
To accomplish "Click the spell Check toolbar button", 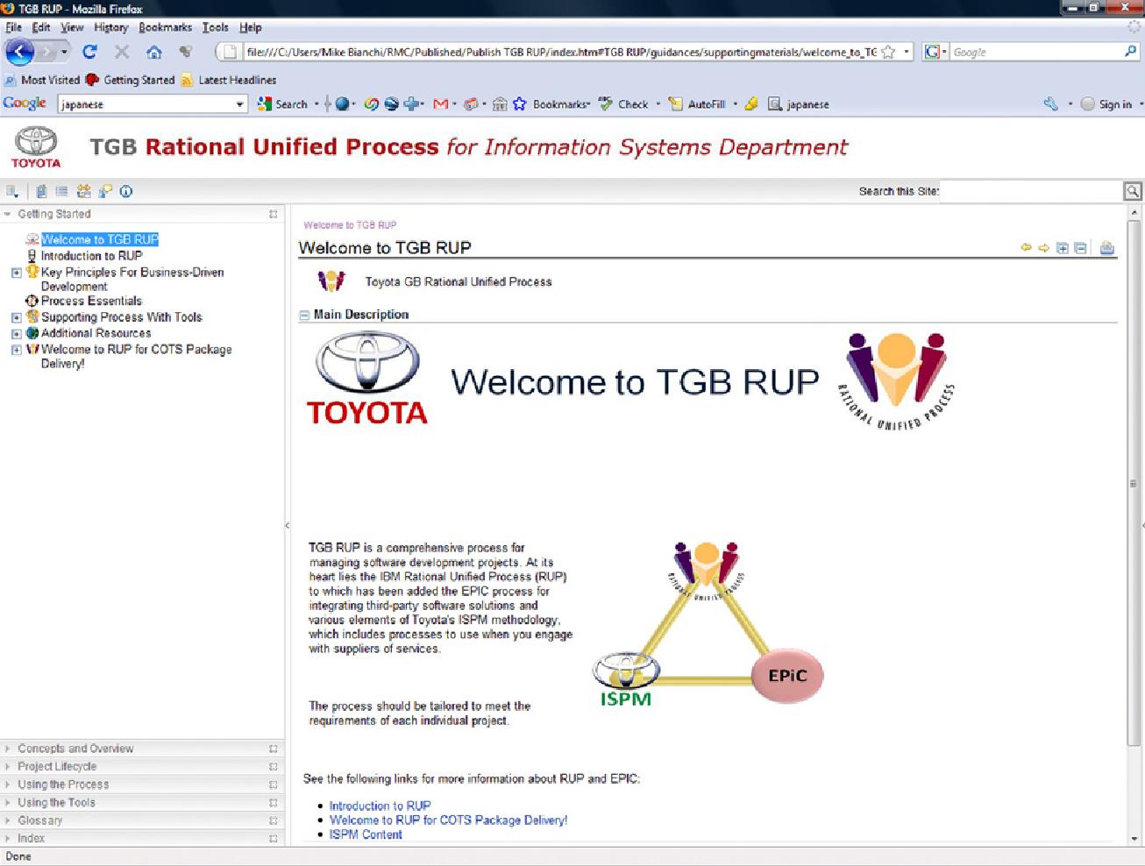I will 624,103.
